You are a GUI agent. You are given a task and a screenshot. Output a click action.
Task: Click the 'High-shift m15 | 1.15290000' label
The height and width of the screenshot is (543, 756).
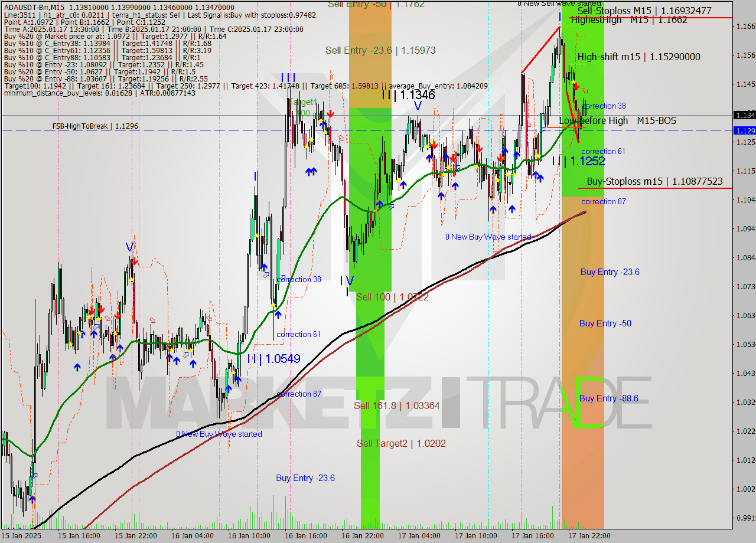click(x=639, y=57)
